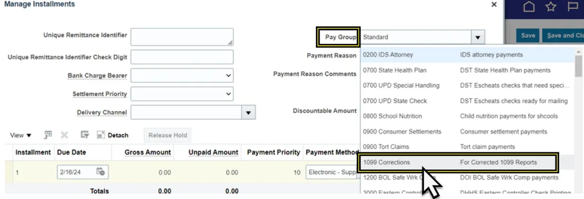Close the Manage Installments dialog
The image size is (584, 199).
pyautogui.click(x=494, y=4)
